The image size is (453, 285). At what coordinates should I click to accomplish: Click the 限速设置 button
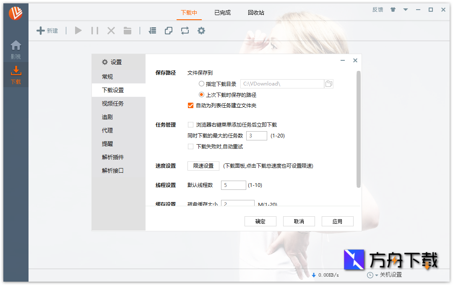(x=203, y=166)
